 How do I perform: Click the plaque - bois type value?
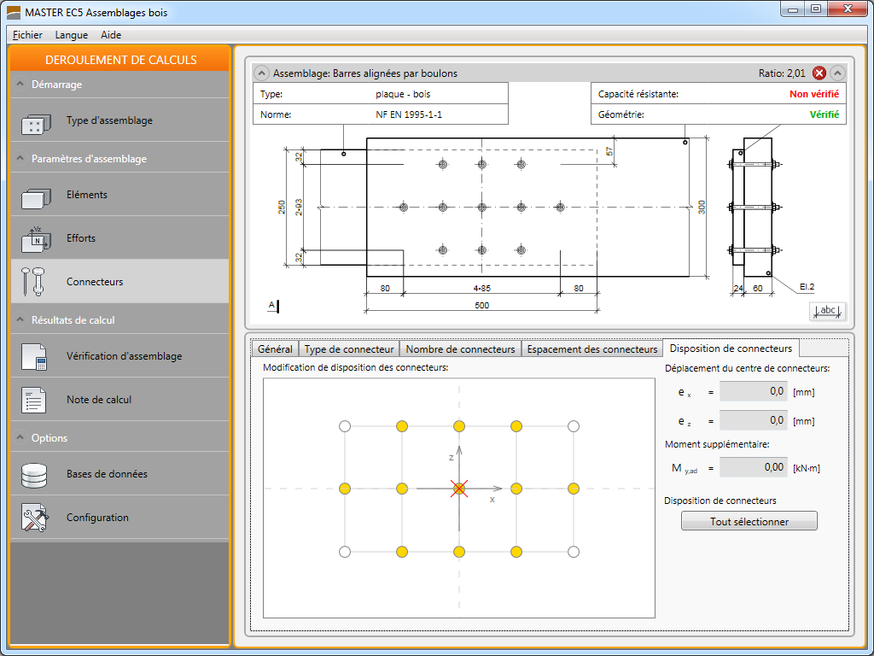[403, 94]
